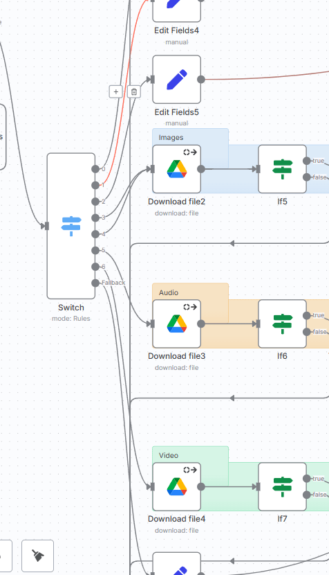This screenshot has width=329, height=575.
Task: Click the Edit Fields5 output connector
Action: tap(201, 79)
